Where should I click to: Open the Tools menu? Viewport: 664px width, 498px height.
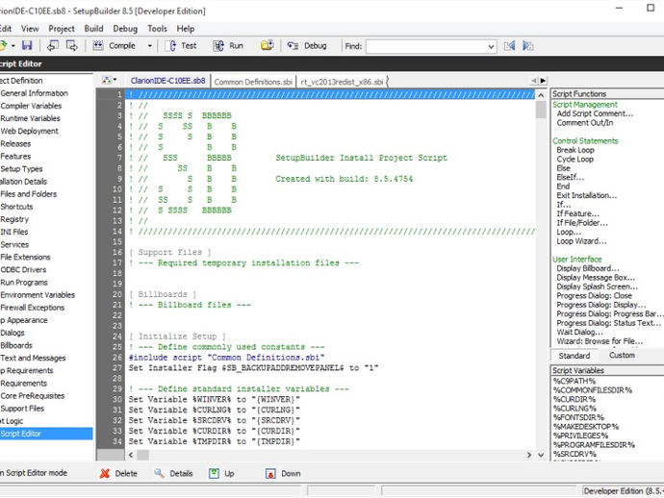tap(157, 29)
